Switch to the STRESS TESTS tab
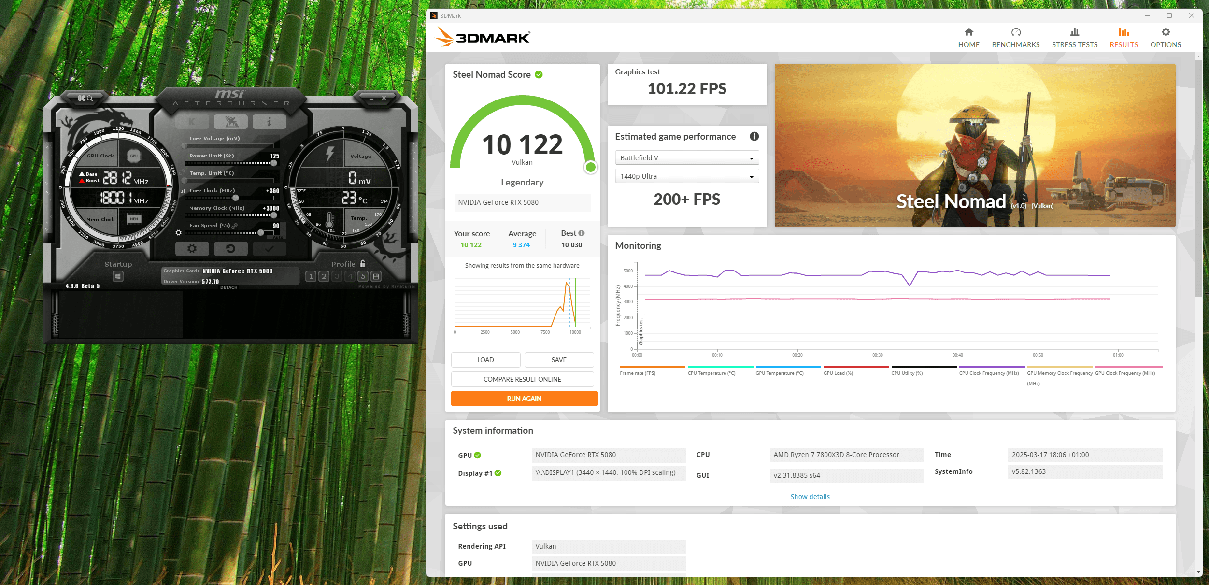Viewport: 1209px width, 585px height. (1074, 38)
